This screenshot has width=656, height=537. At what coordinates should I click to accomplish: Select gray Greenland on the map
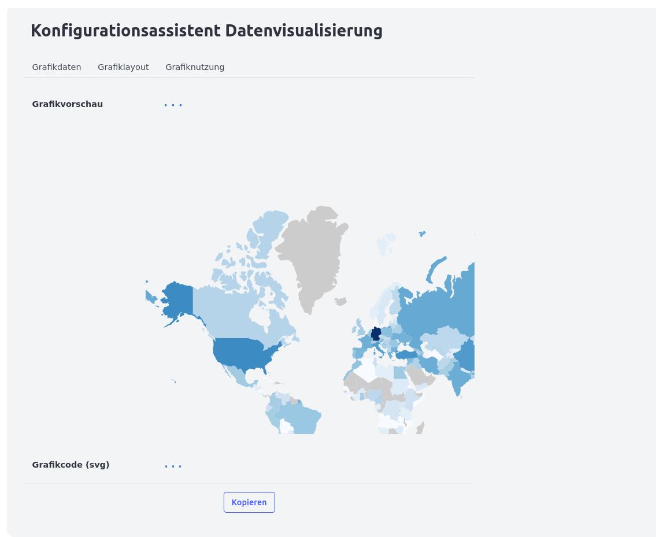[312, 254]
